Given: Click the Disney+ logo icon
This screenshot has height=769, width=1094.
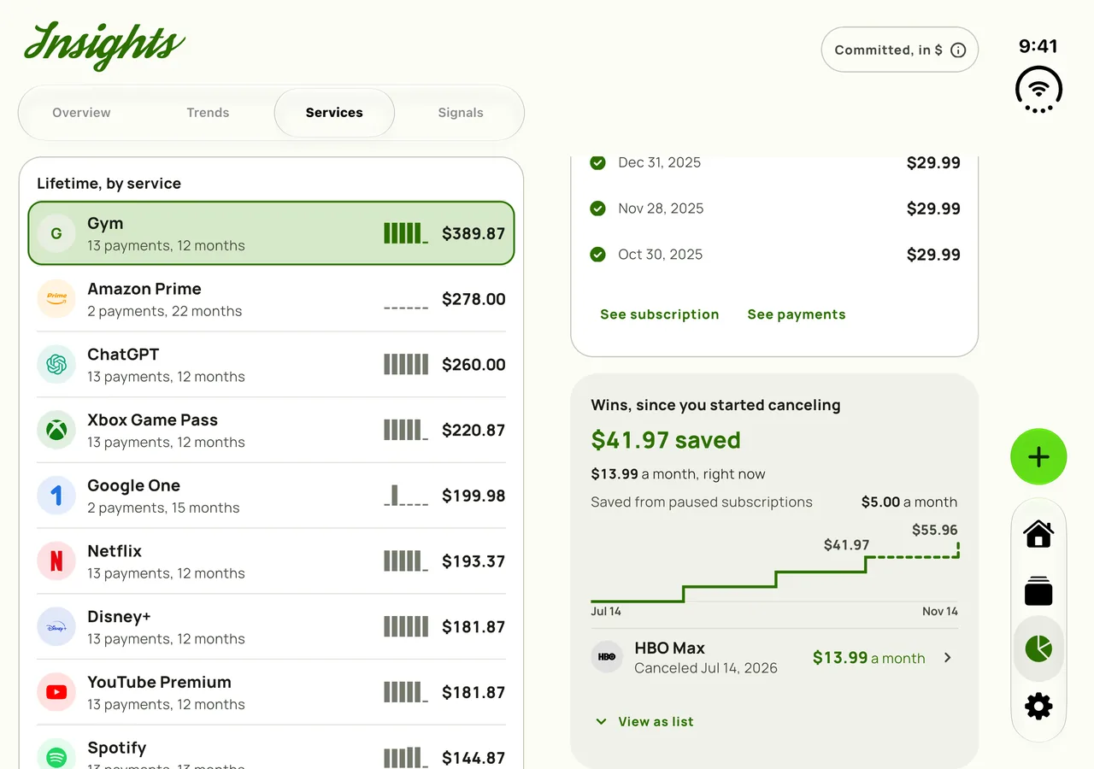Looking at the screenshot, I should pos(56,627).
